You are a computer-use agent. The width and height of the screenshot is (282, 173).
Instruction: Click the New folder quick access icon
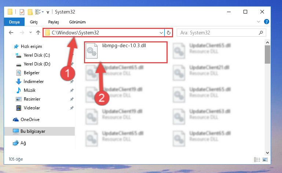pyautogui.click(x=30, y=12)
